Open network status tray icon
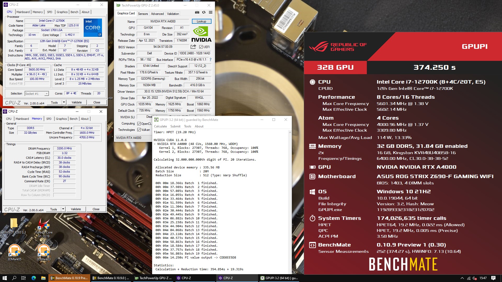Viewport: 502px width, 282px height. pos(469,278)
